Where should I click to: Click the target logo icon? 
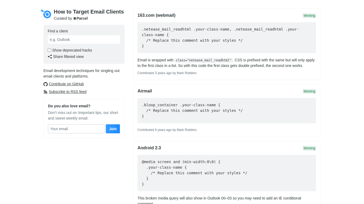(46, 14)
